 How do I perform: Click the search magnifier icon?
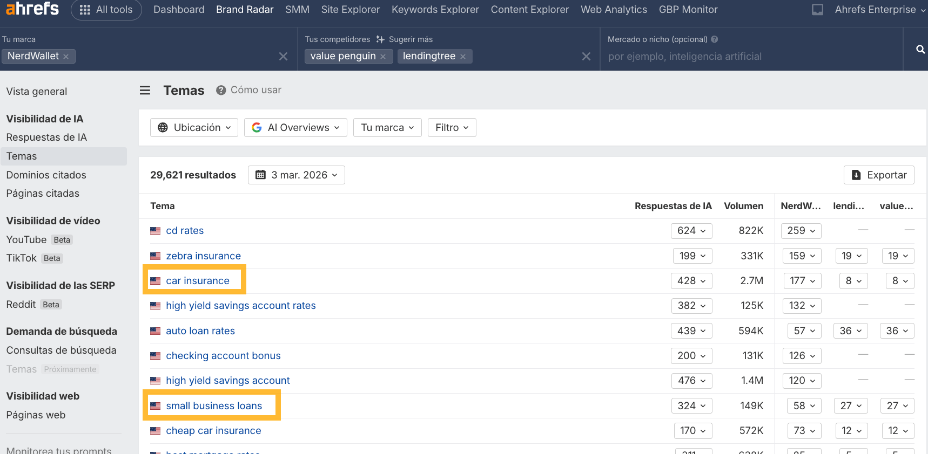pos(920,50)
